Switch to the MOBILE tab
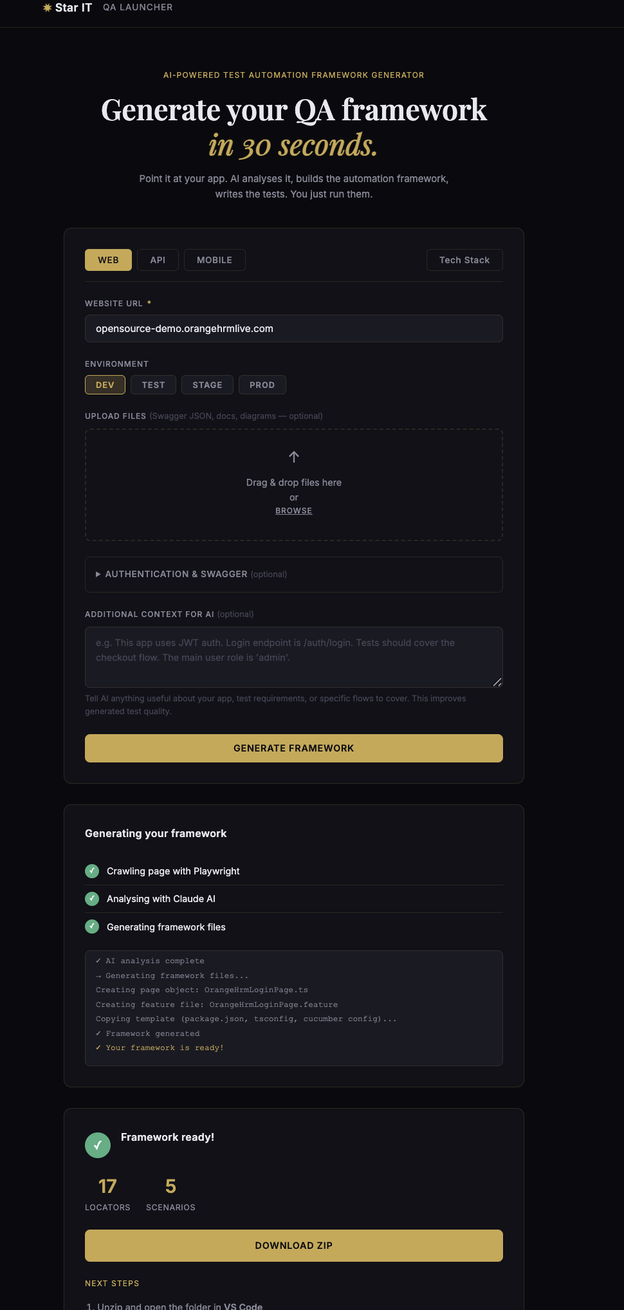This screenshot has height=1310, width=624. [215, 260]
